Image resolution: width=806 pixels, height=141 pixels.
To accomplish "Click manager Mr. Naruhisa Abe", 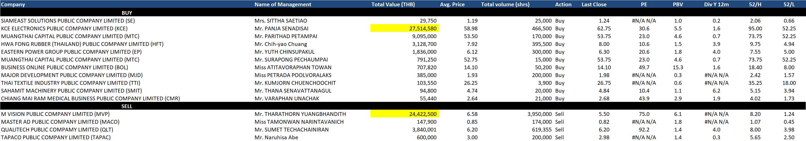I will (276, 137).
